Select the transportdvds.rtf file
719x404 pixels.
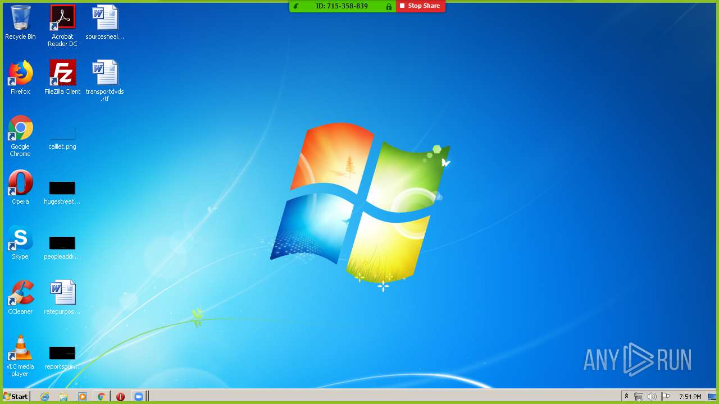(x=104, y=81)
